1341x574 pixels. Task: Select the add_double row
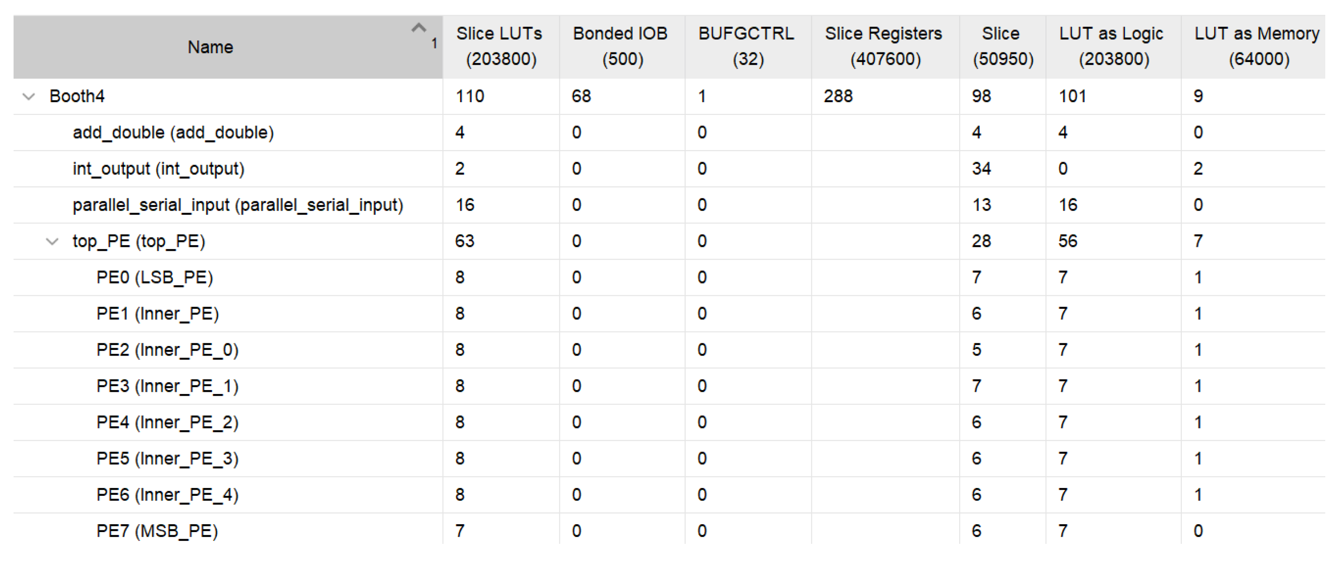(173, 133)
